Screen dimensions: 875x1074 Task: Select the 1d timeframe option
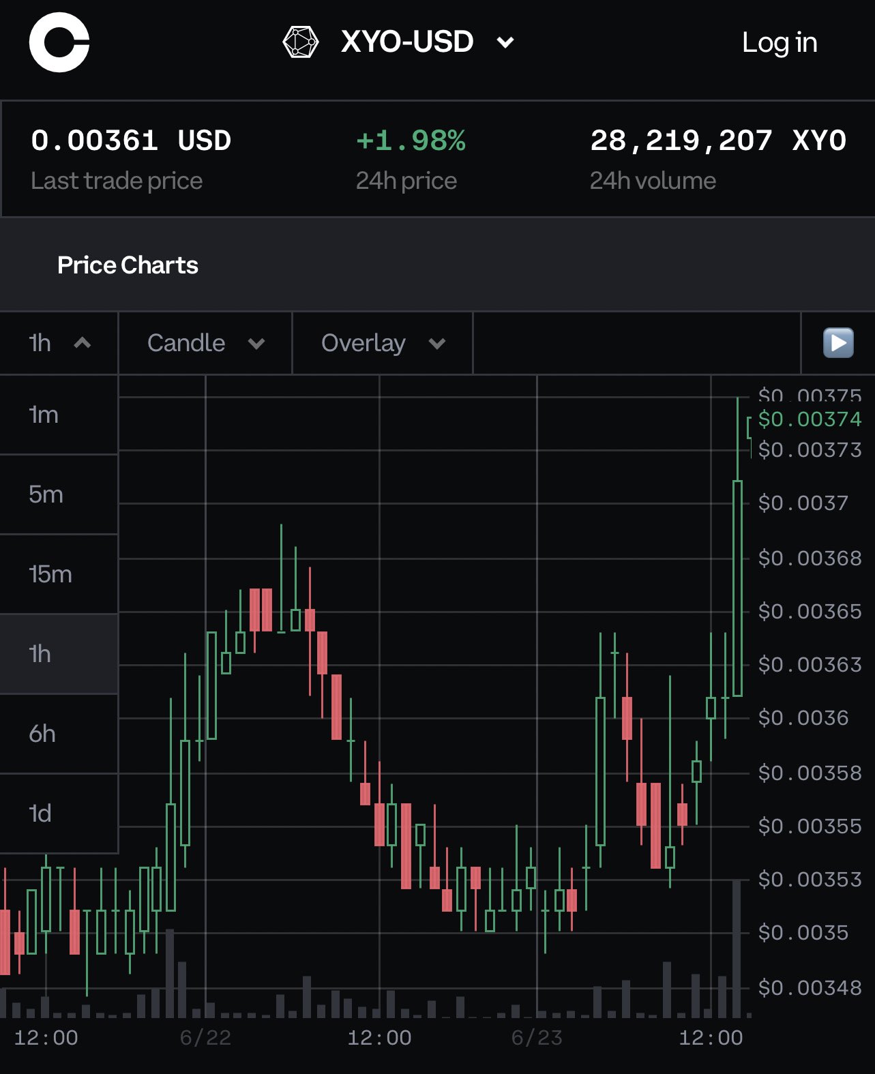coord(59,814)
